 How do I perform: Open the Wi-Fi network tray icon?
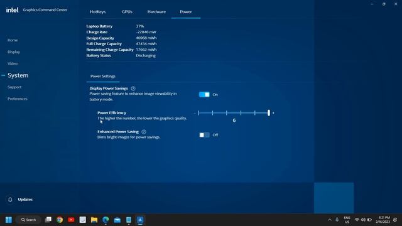coord(357,220)
